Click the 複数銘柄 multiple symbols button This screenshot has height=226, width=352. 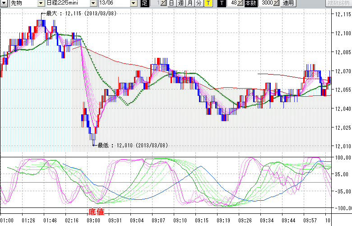338,3
